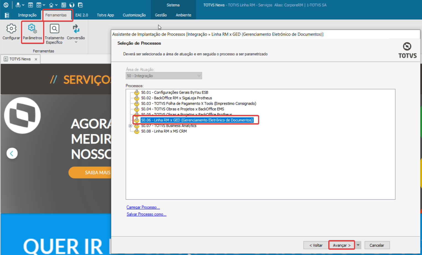Open the EAI 2.0 ribbon tab
Screen dimensions: 422x255
[x=82, y=15]
